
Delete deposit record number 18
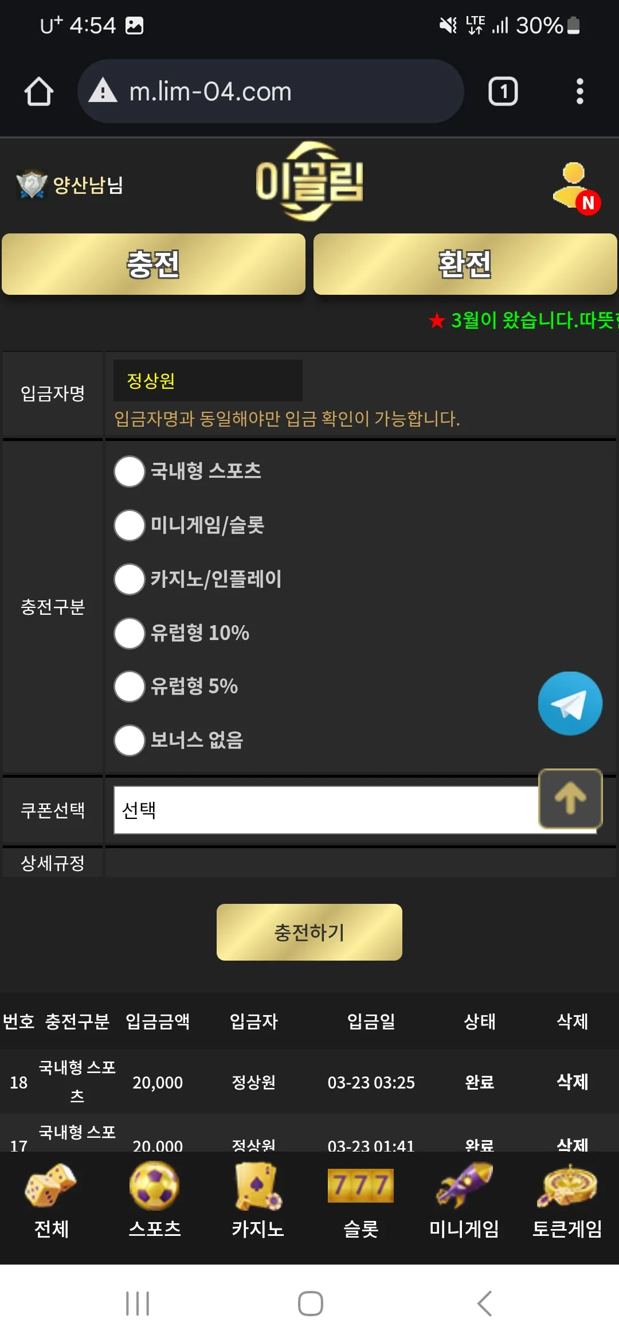point(573,1082)
